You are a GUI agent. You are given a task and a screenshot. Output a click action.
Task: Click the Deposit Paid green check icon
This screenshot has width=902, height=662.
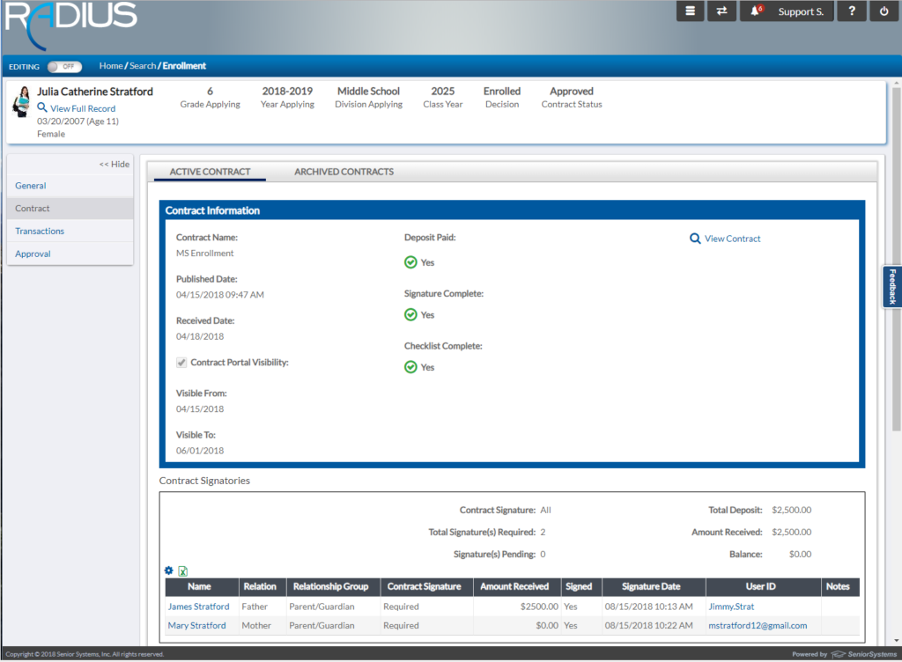[410, 262]
